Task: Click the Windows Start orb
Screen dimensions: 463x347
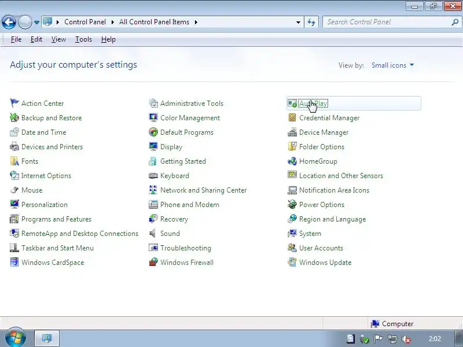Action: coord(16,338)
